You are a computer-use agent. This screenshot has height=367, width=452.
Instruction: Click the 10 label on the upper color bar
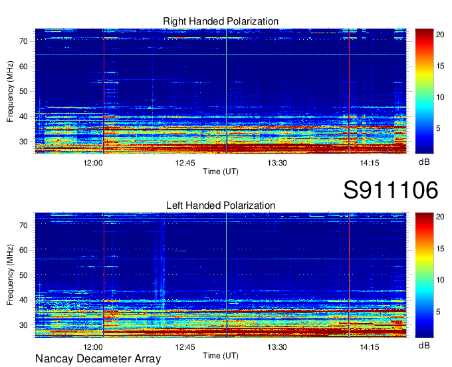tap(440, 97)
